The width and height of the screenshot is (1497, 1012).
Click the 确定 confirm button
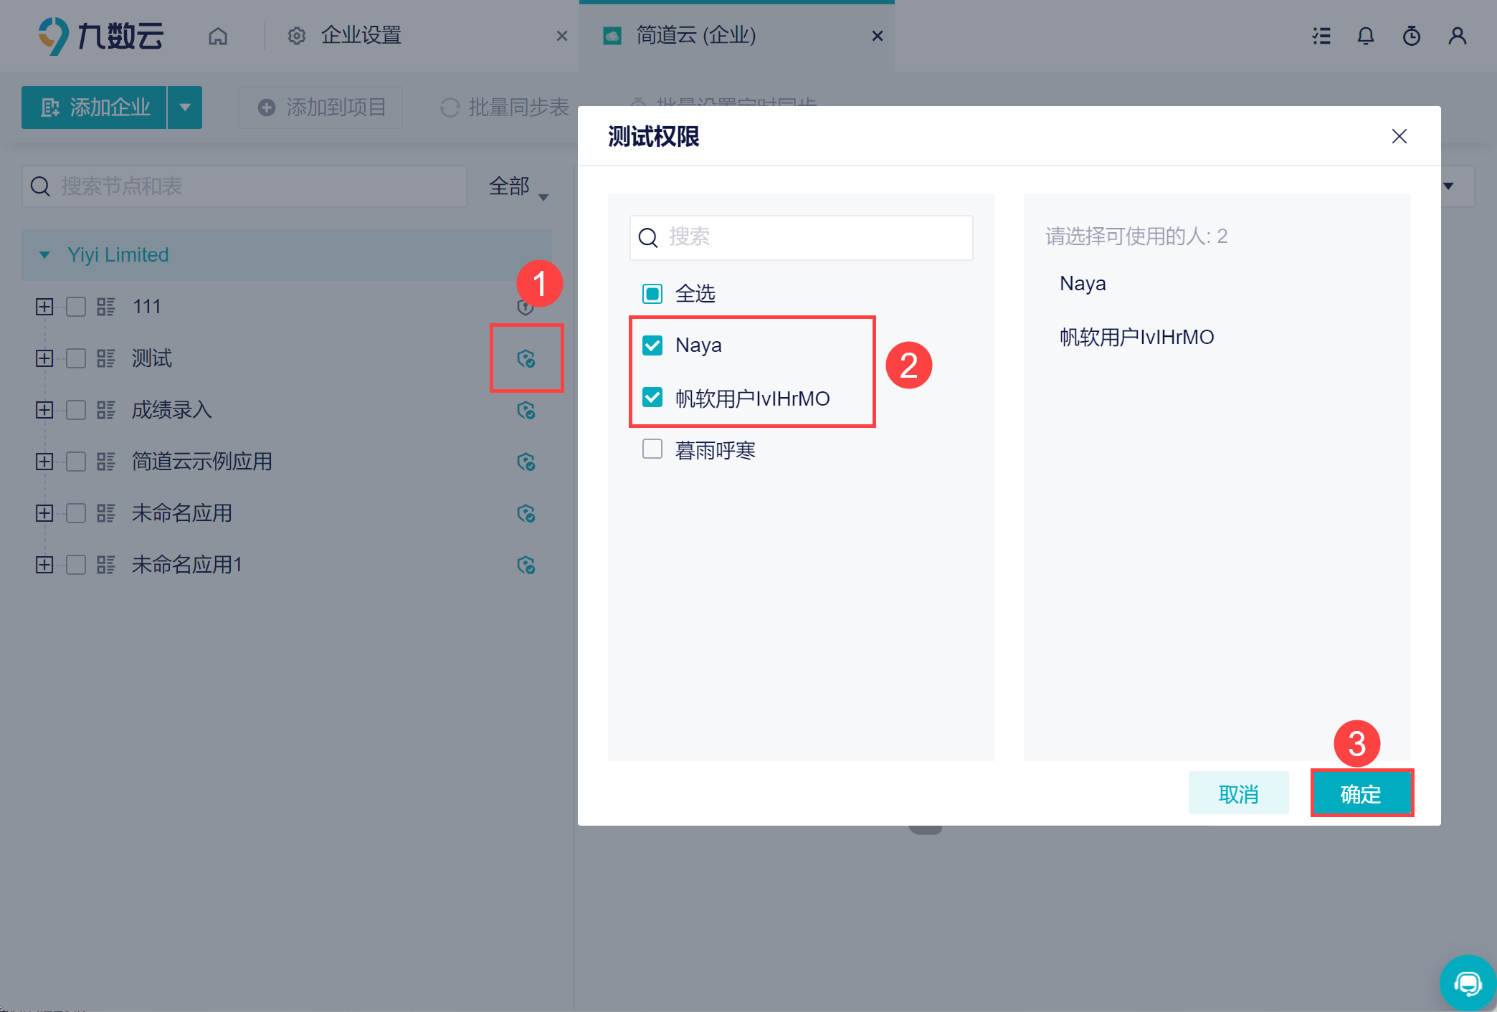pyautogui.click(x=1361, y=793)
